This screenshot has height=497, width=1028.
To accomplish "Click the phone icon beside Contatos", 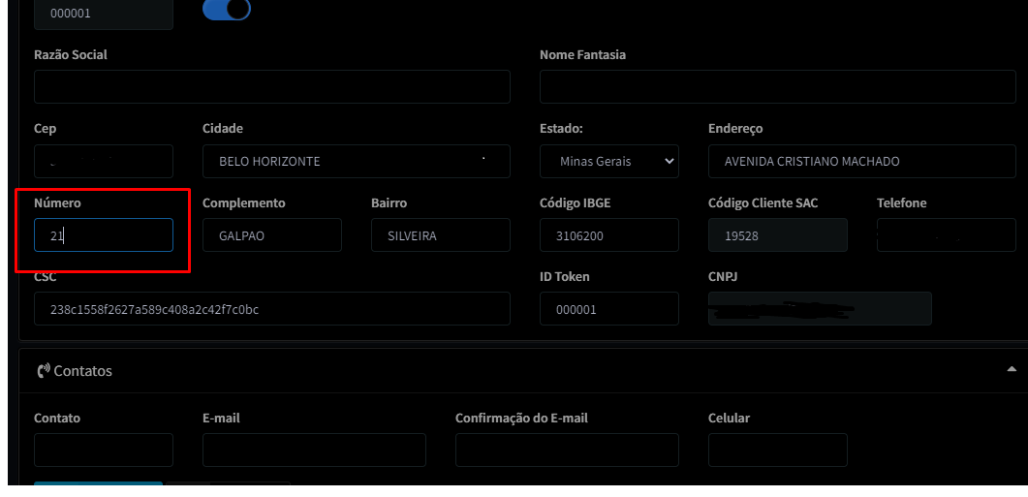I will (x=44, y=371).
